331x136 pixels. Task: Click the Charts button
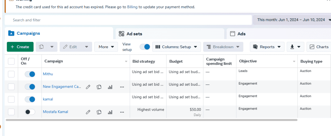(319, 47)
